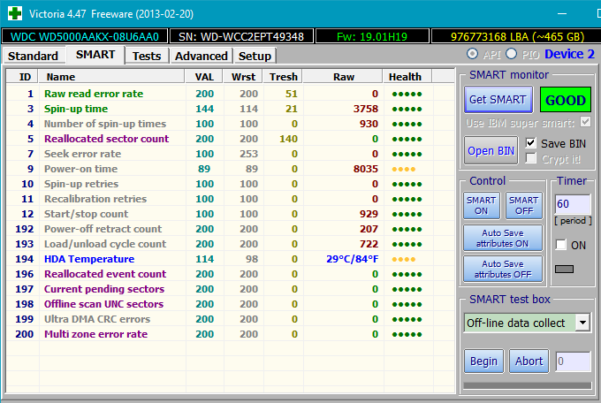The height and width of the screenshot is (403, 601).
Task: Click the Abort test button
Action: (529, 361)
